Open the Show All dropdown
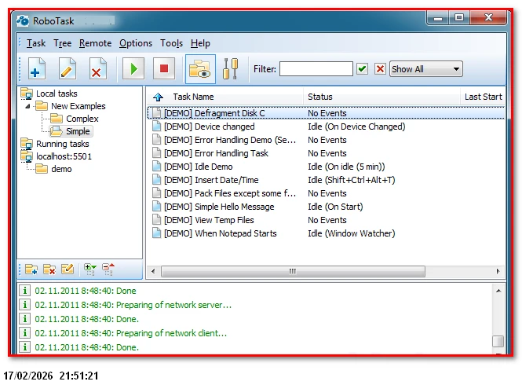522x385 pixels. (426, 69)
